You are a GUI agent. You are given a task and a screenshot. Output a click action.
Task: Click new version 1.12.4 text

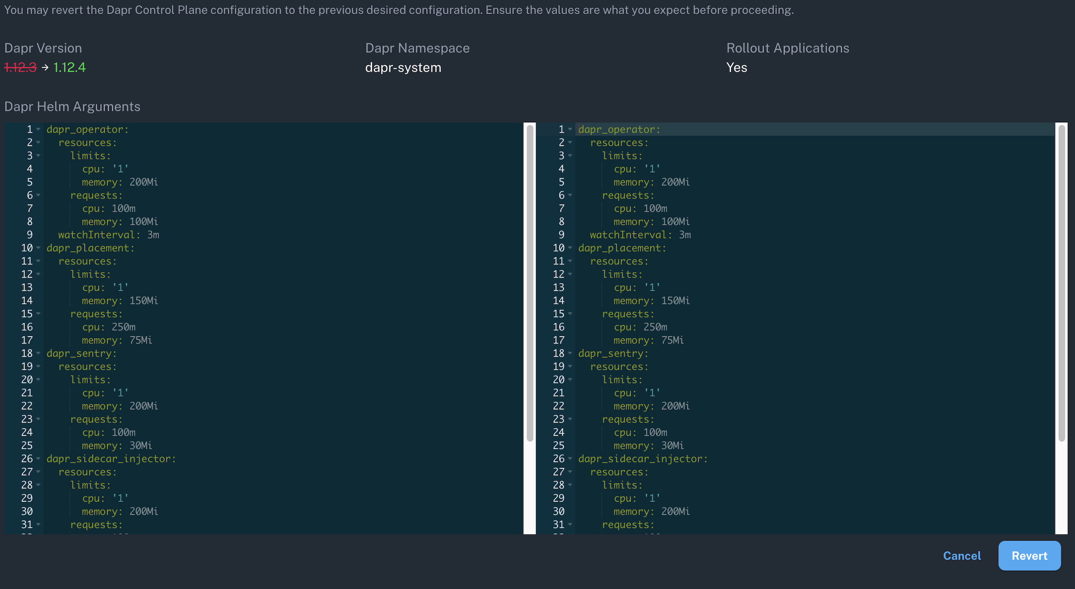pyautogui.click(x=69, y=67)
